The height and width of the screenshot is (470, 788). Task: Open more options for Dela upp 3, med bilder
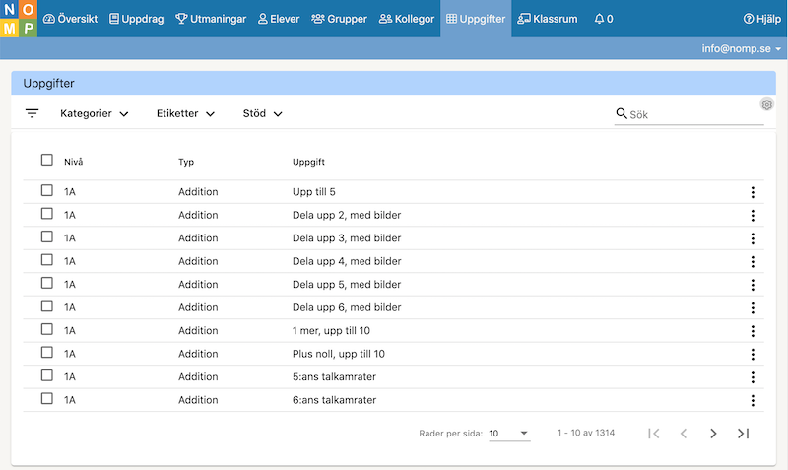point(753,238)
